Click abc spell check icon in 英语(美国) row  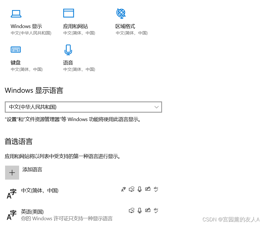point(156,210)
